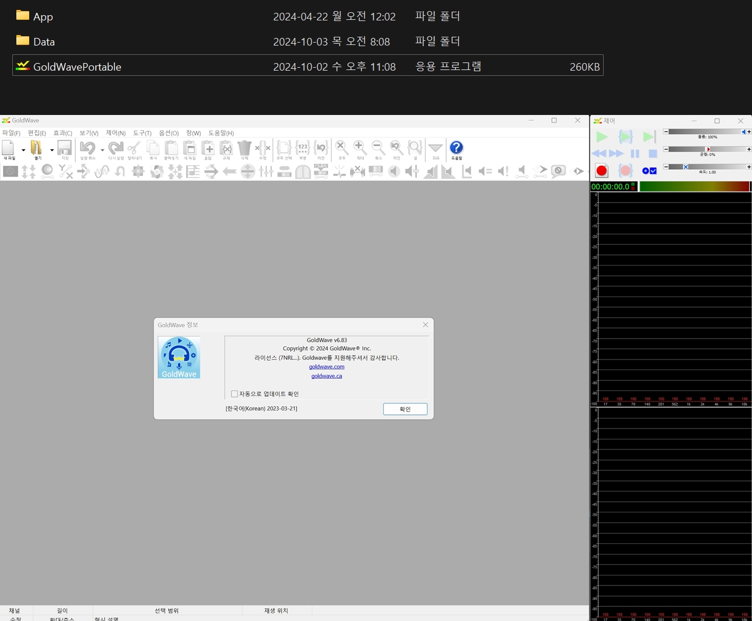Open the 옵션(O) menu
Image resolution: width=752 pixels, height=621 pixels.
coord(169,133)
